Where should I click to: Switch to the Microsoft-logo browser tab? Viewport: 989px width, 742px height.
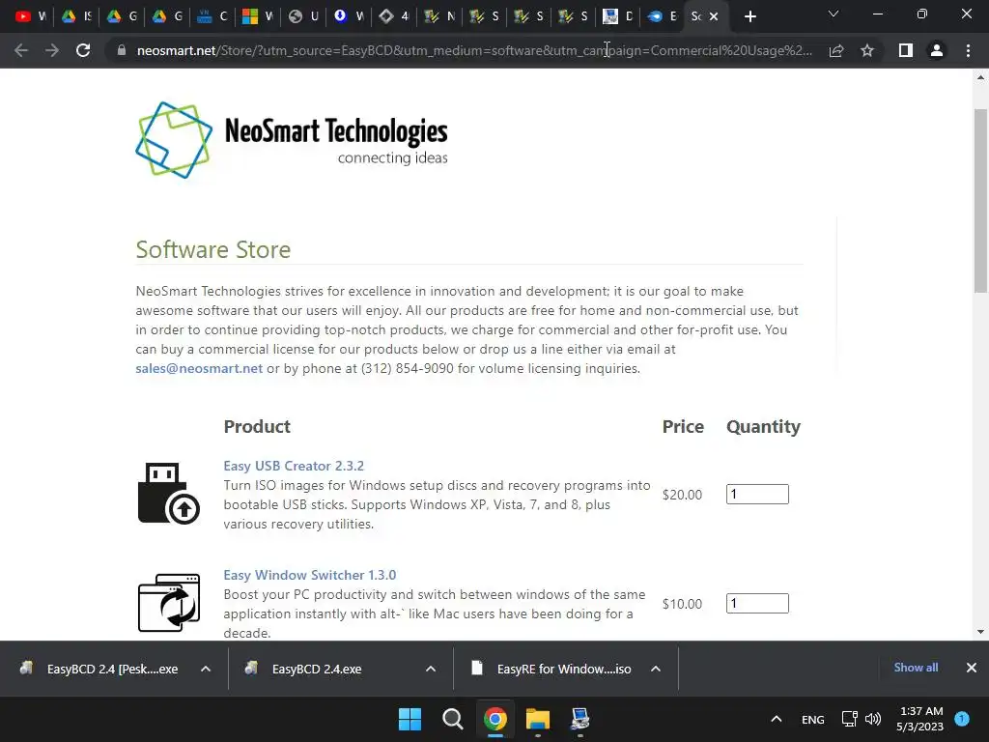pyautogui.click(x=257, y=16)
